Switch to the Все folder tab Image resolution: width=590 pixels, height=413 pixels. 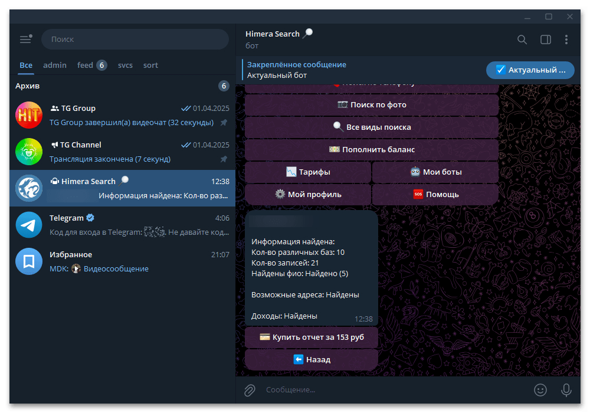click(x=26, y=65)
